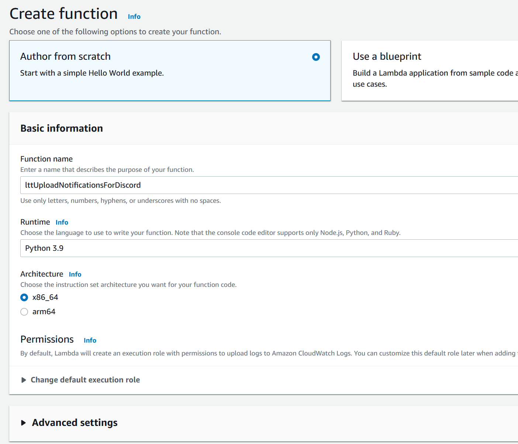Click the disclosure triangle beside "Change default execution role"
Image resolution: width=518 pixels, height=444 pixels.
click(24, 380)
